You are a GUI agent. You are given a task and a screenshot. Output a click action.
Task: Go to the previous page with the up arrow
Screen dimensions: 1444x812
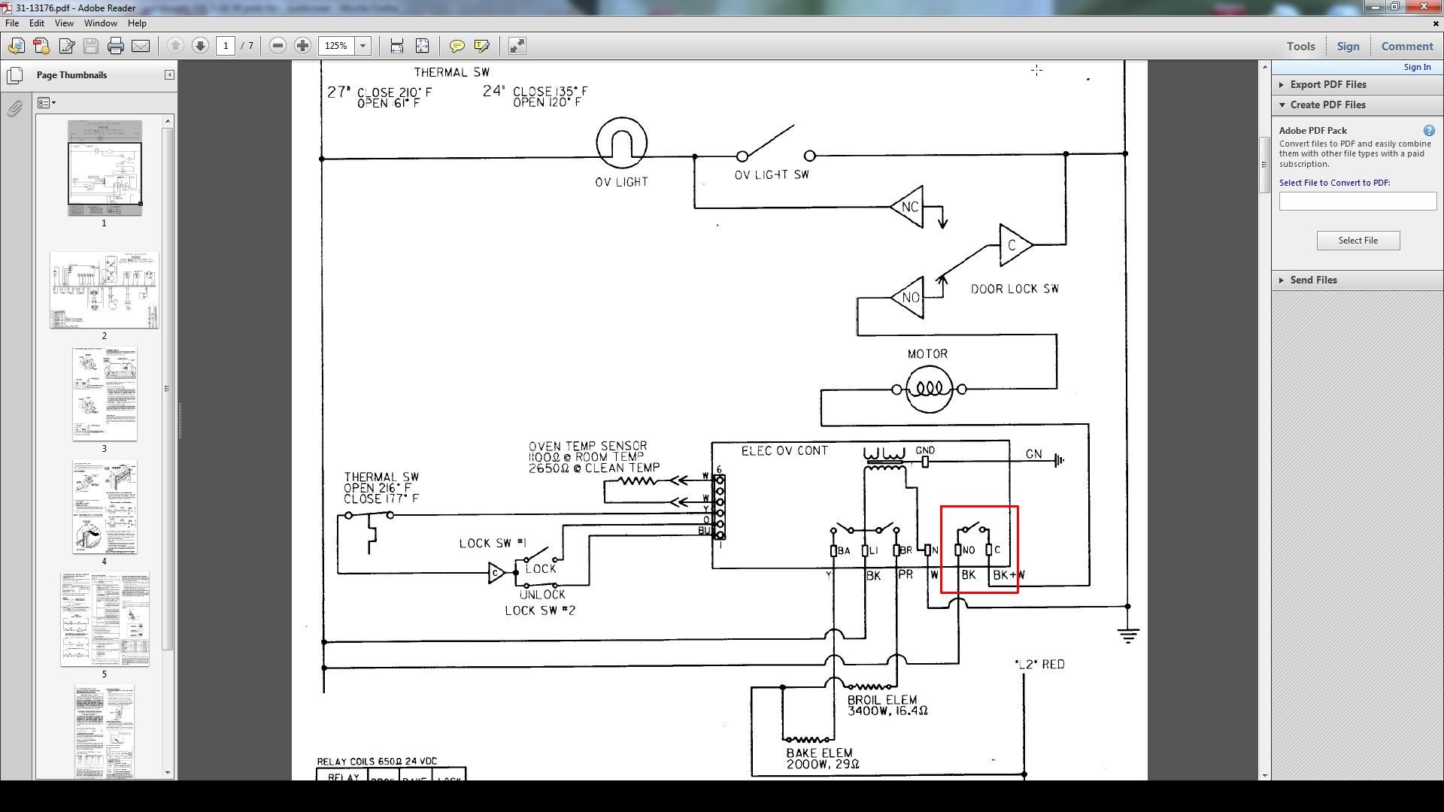click(175, 46)
